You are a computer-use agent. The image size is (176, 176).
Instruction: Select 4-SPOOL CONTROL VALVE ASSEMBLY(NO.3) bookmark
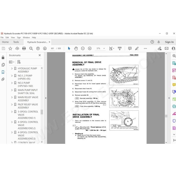click(28, 136)
